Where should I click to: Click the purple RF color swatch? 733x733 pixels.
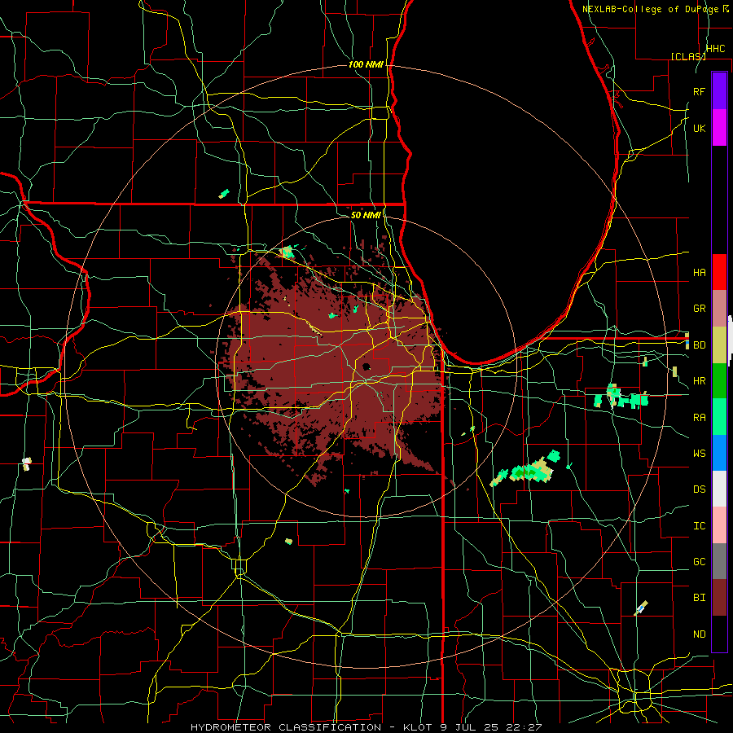[719, 91]
